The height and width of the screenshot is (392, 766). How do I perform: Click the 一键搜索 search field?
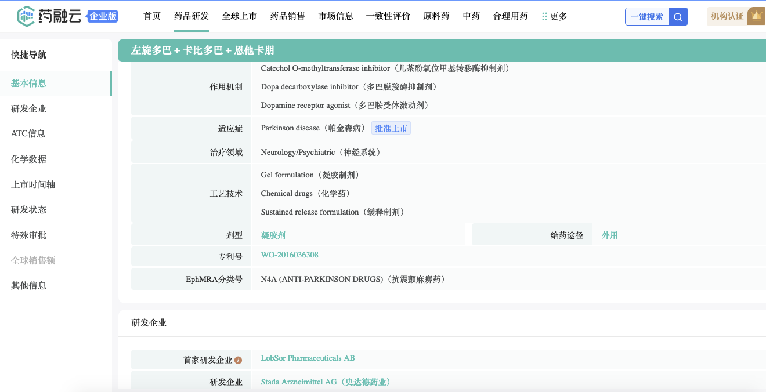pos(646,17)
